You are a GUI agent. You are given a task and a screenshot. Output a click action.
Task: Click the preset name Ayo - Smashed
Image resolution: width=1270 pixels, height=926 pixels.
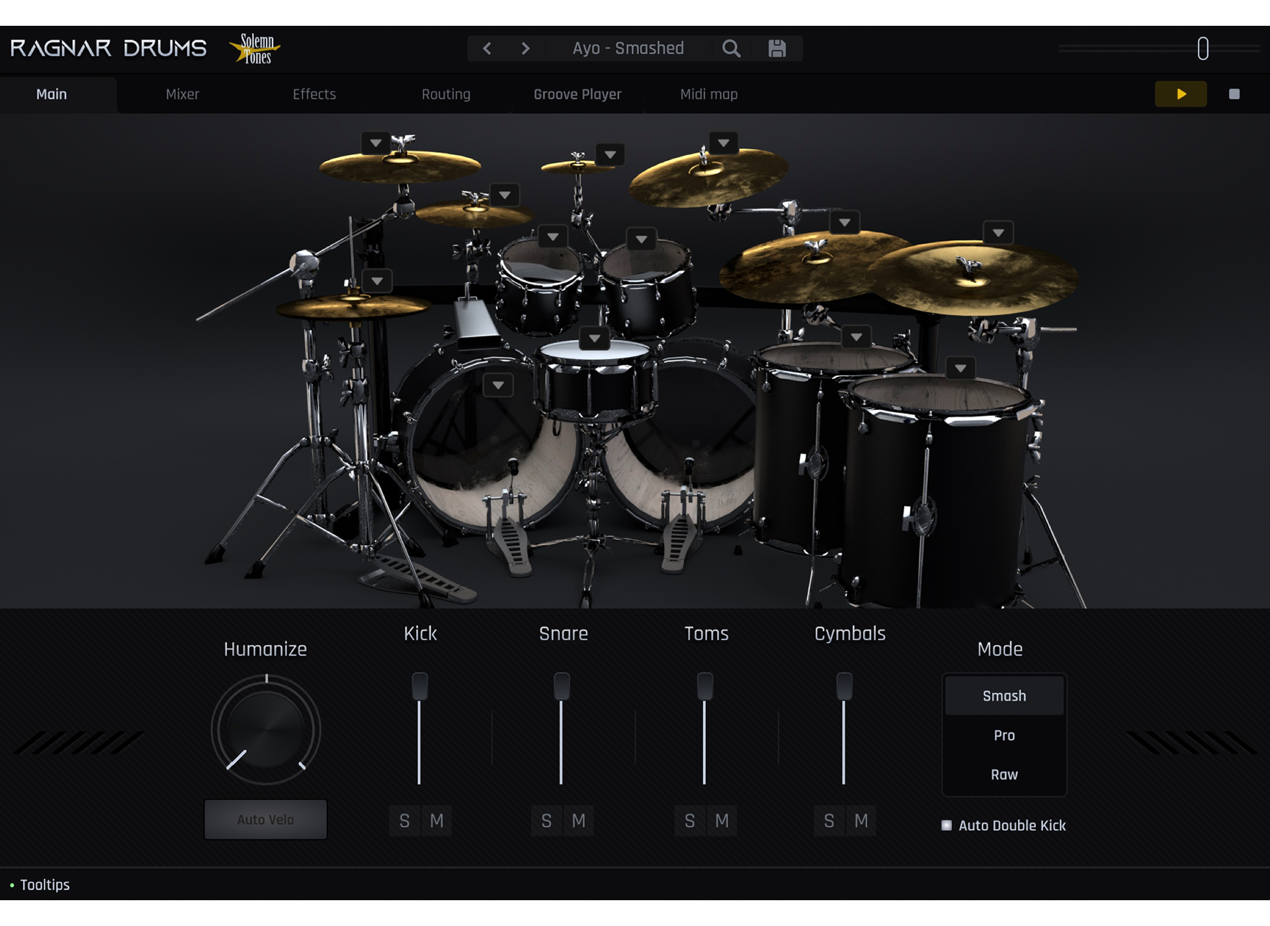pos(628,48)
